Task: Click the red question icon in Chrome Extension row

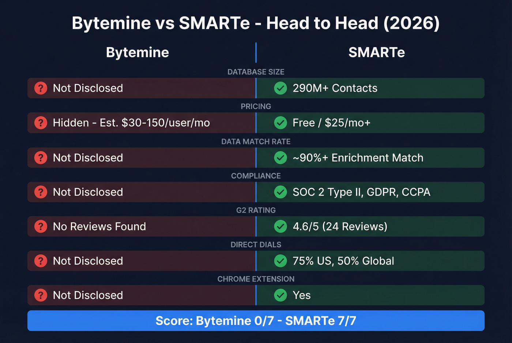Action: (x=41, y=295)
